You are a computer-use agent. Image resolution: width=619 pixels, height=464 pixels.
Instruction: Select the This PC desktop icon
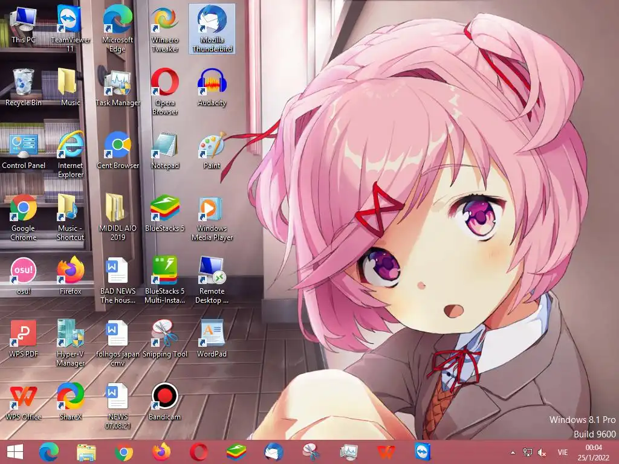click(24, 25)
